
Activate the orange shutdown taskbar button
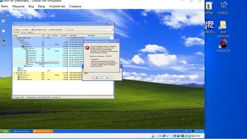[43, 131]
